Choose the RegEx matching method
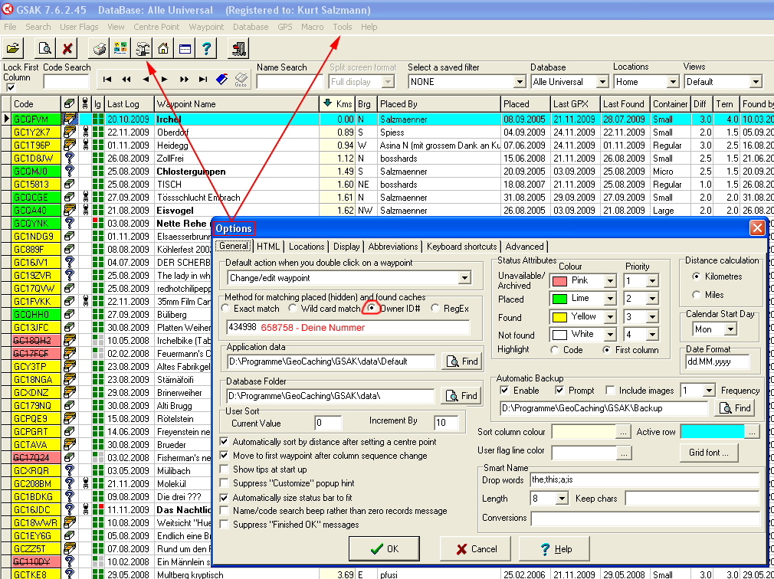This screenshot has width=774, height=579. (435, 308)
